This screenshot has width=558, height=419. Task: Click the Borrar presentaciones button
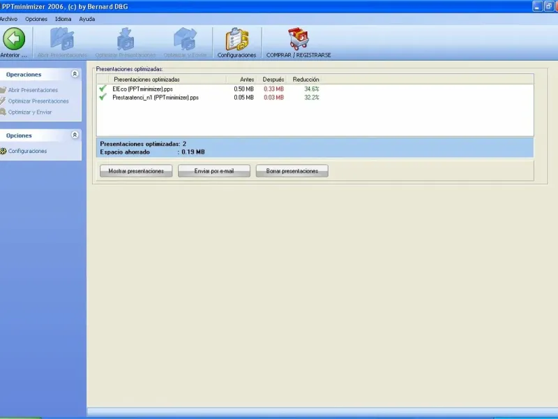(292, 171)
